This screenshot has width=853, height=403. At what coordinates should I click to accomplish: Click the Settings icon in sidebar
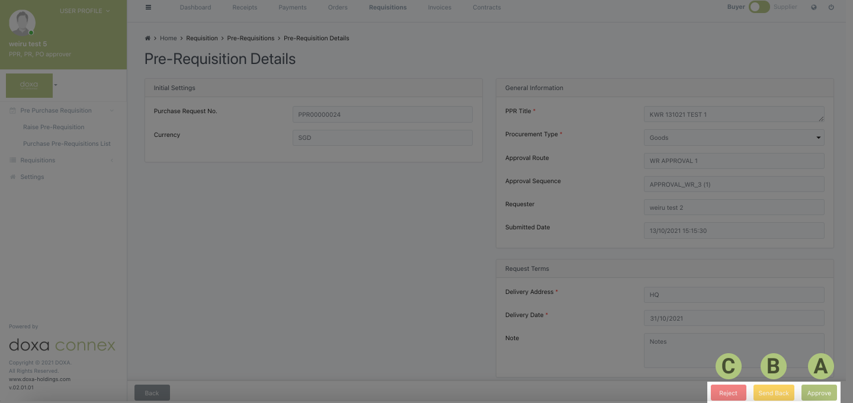[x=13, y=177]
